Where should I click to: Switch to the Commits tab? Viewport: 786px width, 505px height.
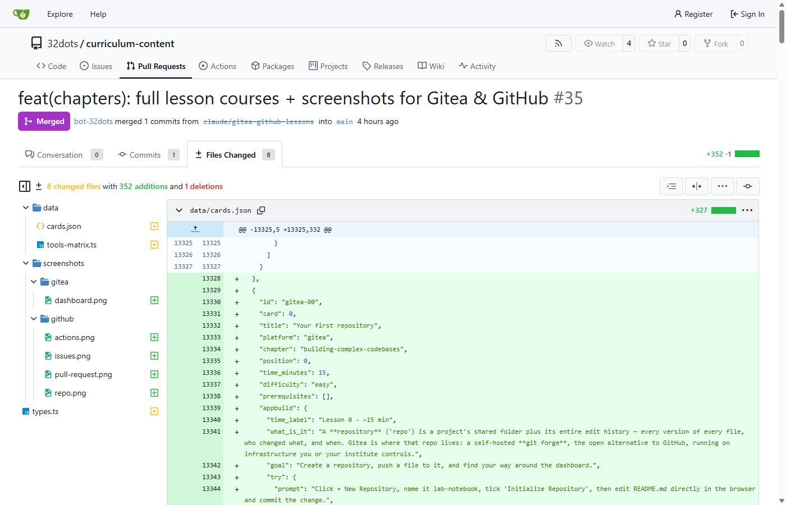point(148,155)
